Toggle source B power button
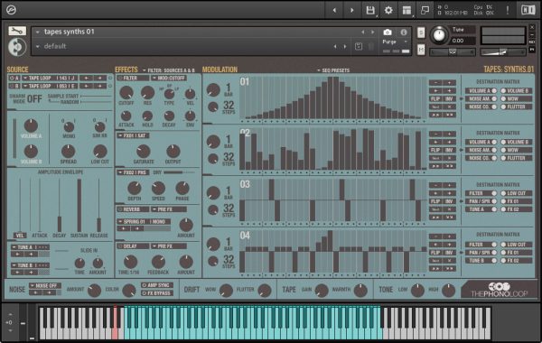 pos(14,86)
